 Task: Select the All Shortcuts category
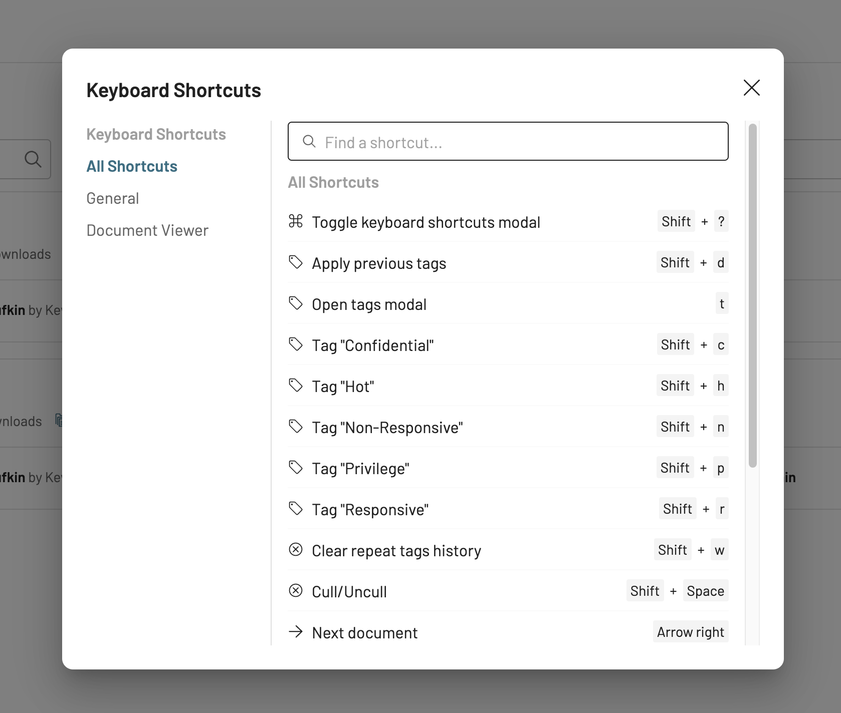[x=132, y=166]
